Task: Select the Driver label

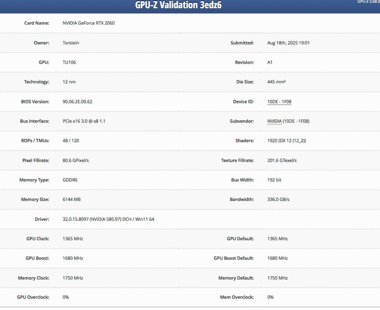Action: coord(42,219)
